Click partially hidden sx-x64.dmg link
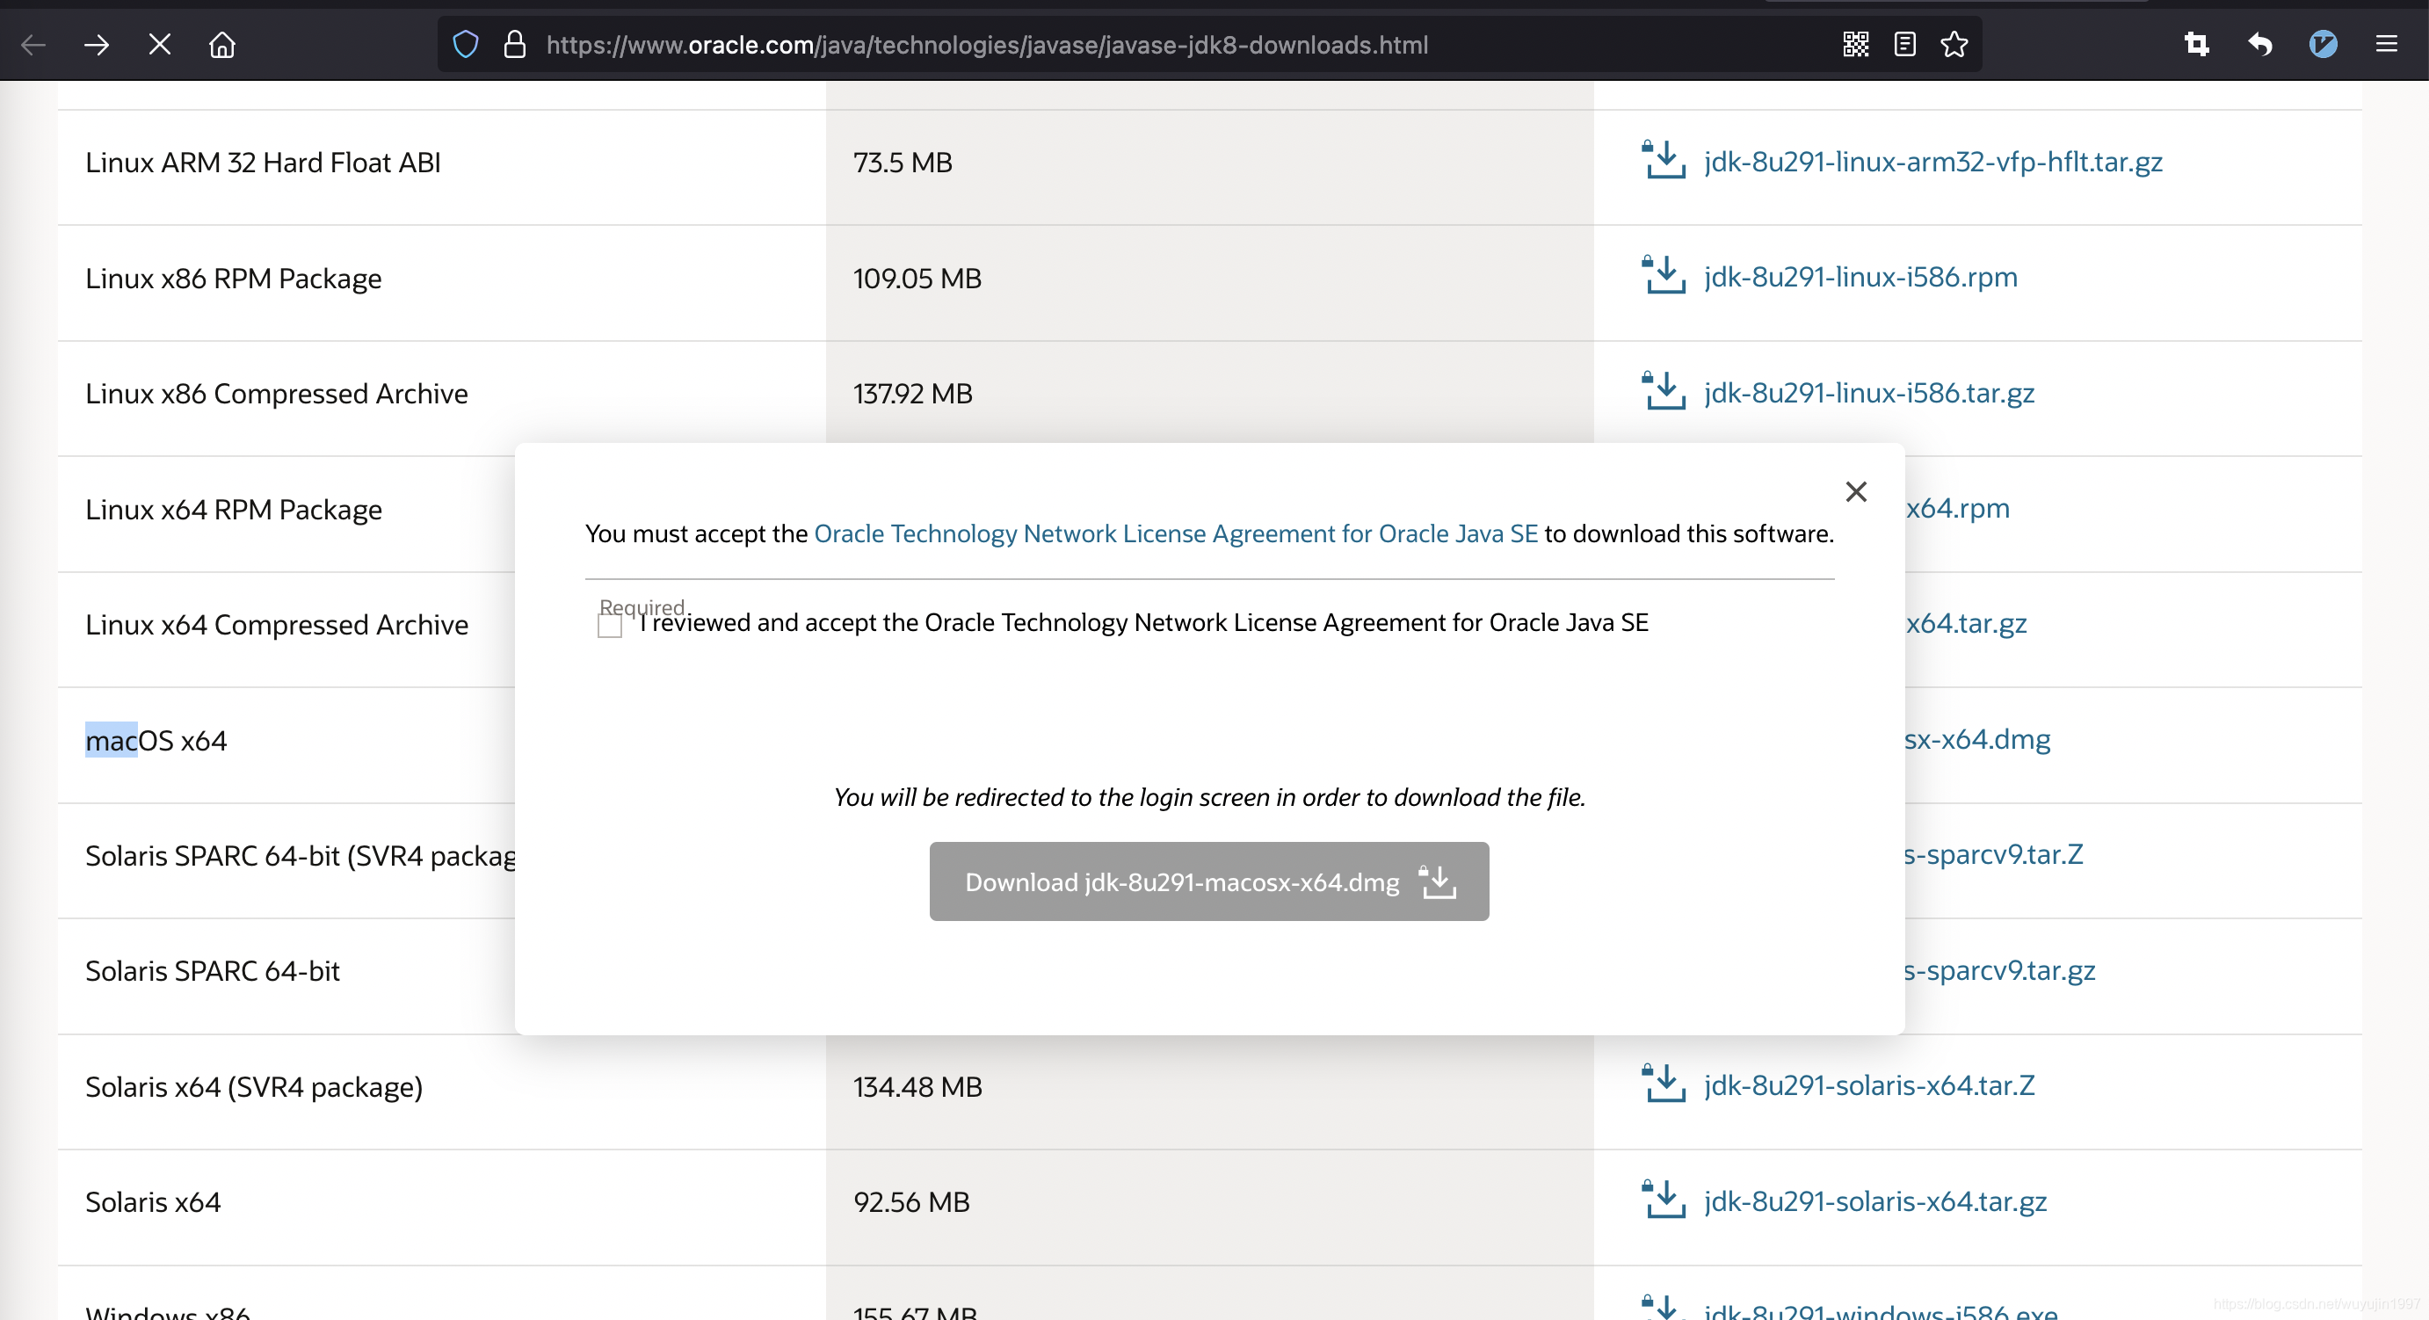Image resolution: width=2429 pixels, height=1320 pixels. click(1978, 739)
